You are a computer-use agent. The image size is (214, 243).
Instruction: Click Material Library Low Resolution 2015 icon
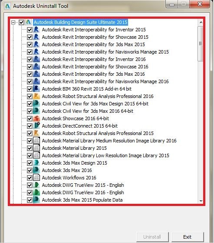click(36, 155)
